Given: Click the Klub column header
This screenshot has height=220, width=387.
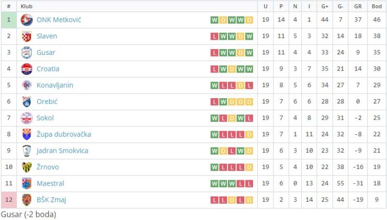Looking at the screenshot, I should point(26,6).
